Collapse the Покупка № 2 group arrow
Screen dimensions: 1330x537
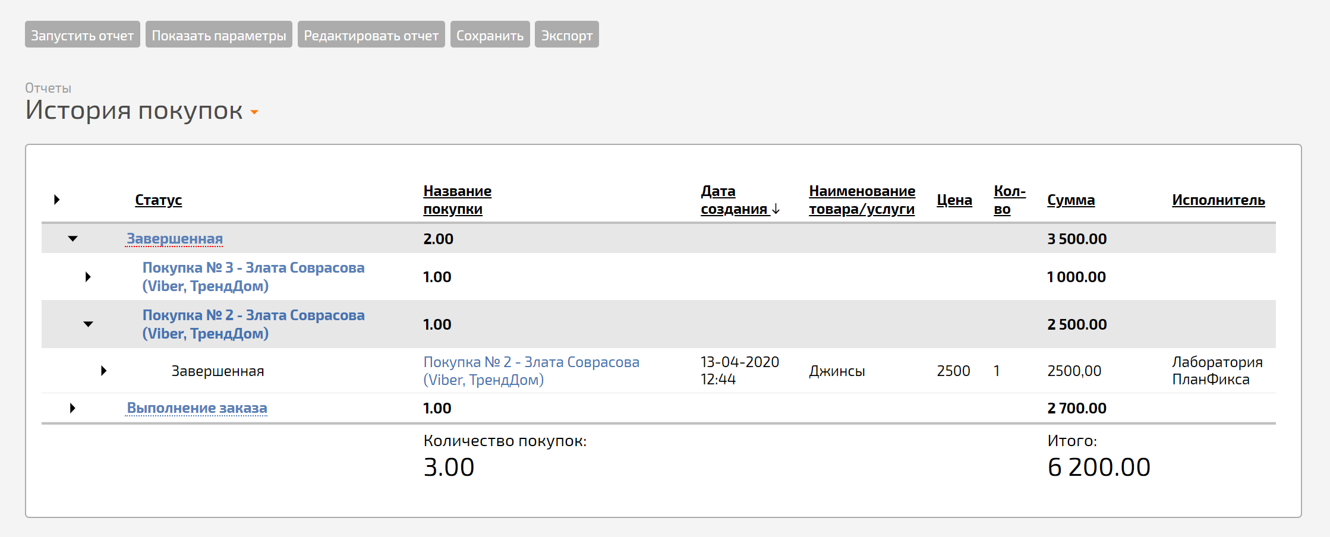click(x=88, y=324)
